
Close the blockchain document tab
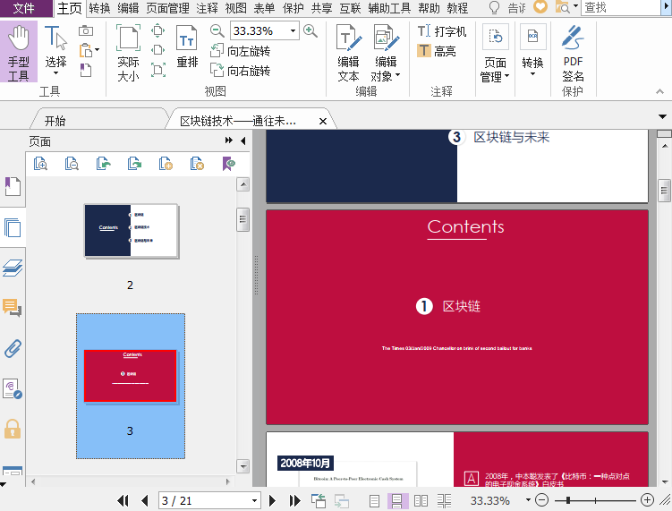pyautogui.click(x=323, y=122)
